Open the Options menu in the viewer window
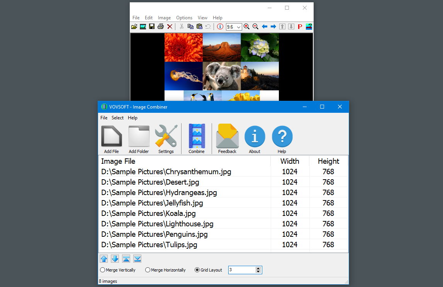The height and width of the screenshot is (287, 443). click(x=184, y=17)
